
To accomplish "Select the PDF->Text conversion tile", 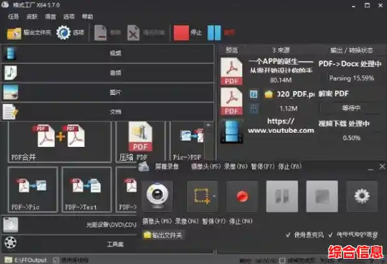I will [87, 189].
